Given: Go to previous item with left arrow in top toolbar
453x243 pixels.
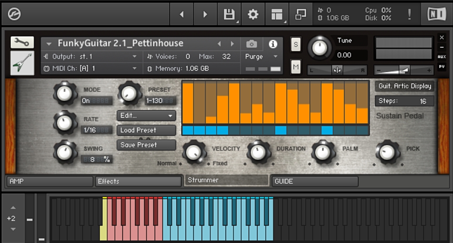Looking at the screenshot, I should (182, 14).
